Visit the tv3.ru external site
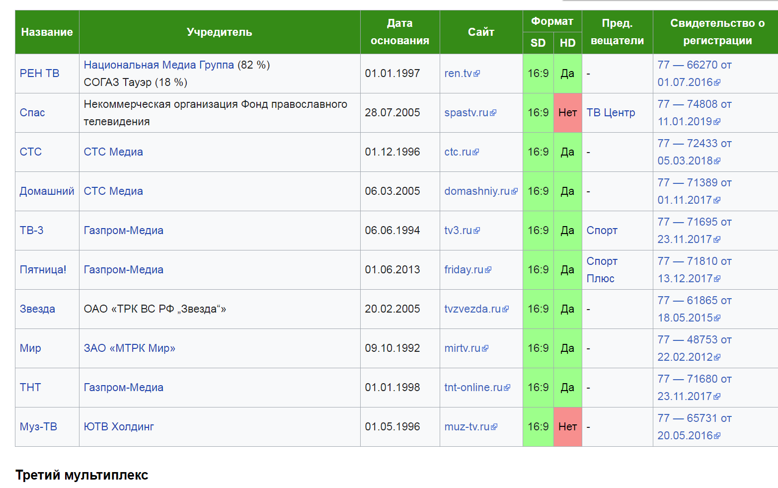This screenshot has width=778, height=488. point(462,231)
